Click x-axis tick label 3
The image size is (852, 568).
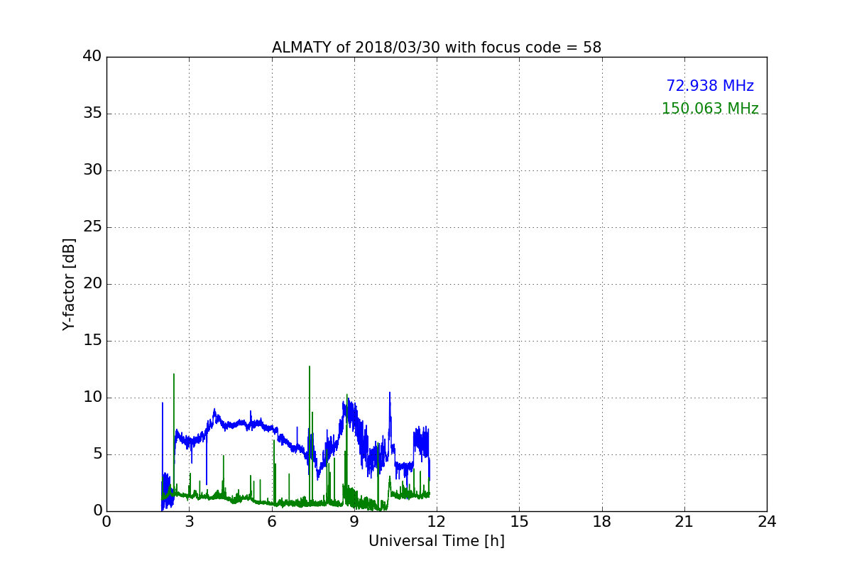tap(189, 522)
